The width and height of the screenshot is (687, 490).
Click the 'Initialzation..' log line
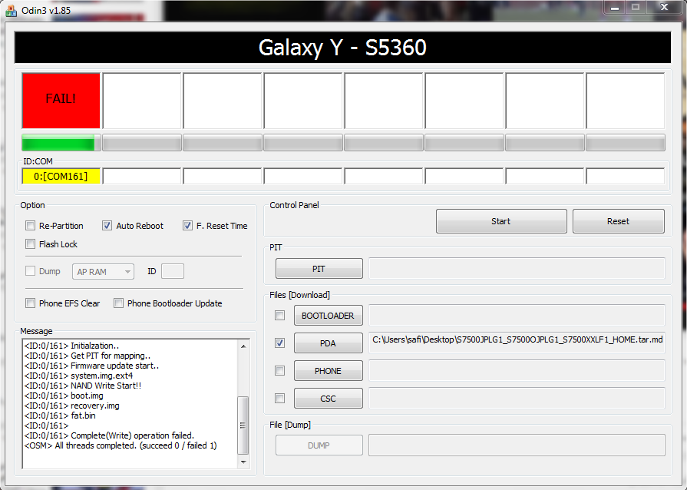click(72, 346)
